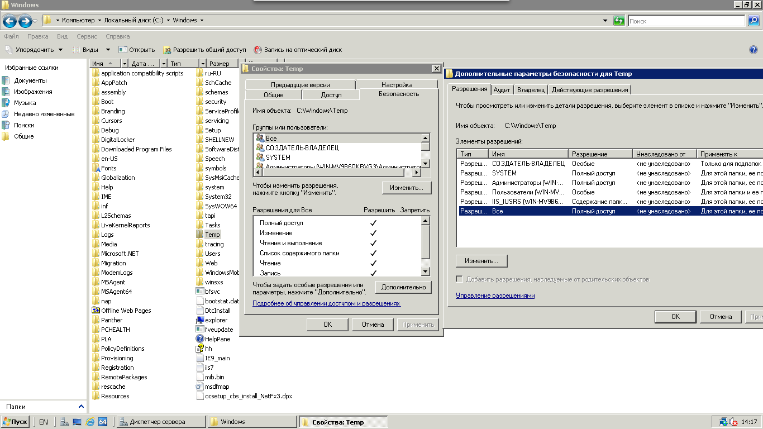Toggle Полный доступ allow checkmark for Все
The height and width of the screenshot is (429, 763).
click(373, 223)
